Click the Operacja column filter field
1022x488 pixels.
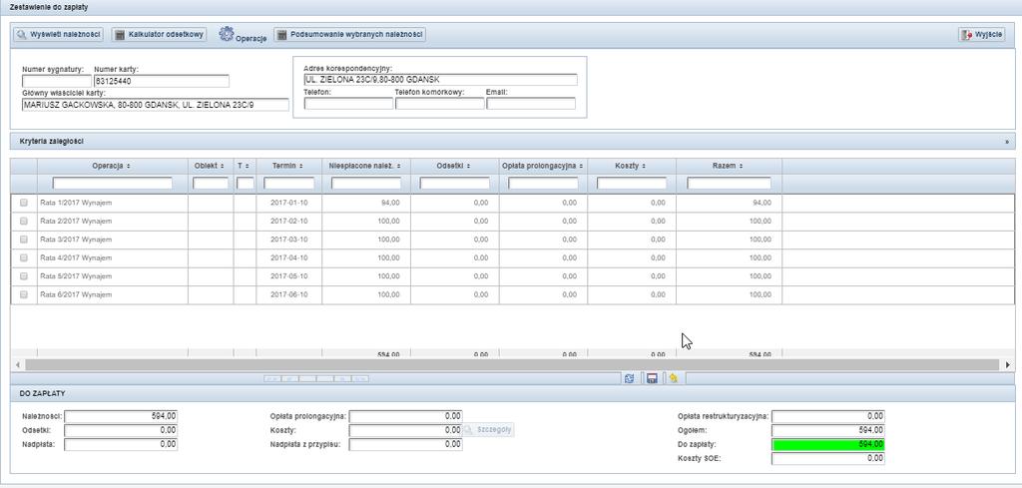click(112, 183)
